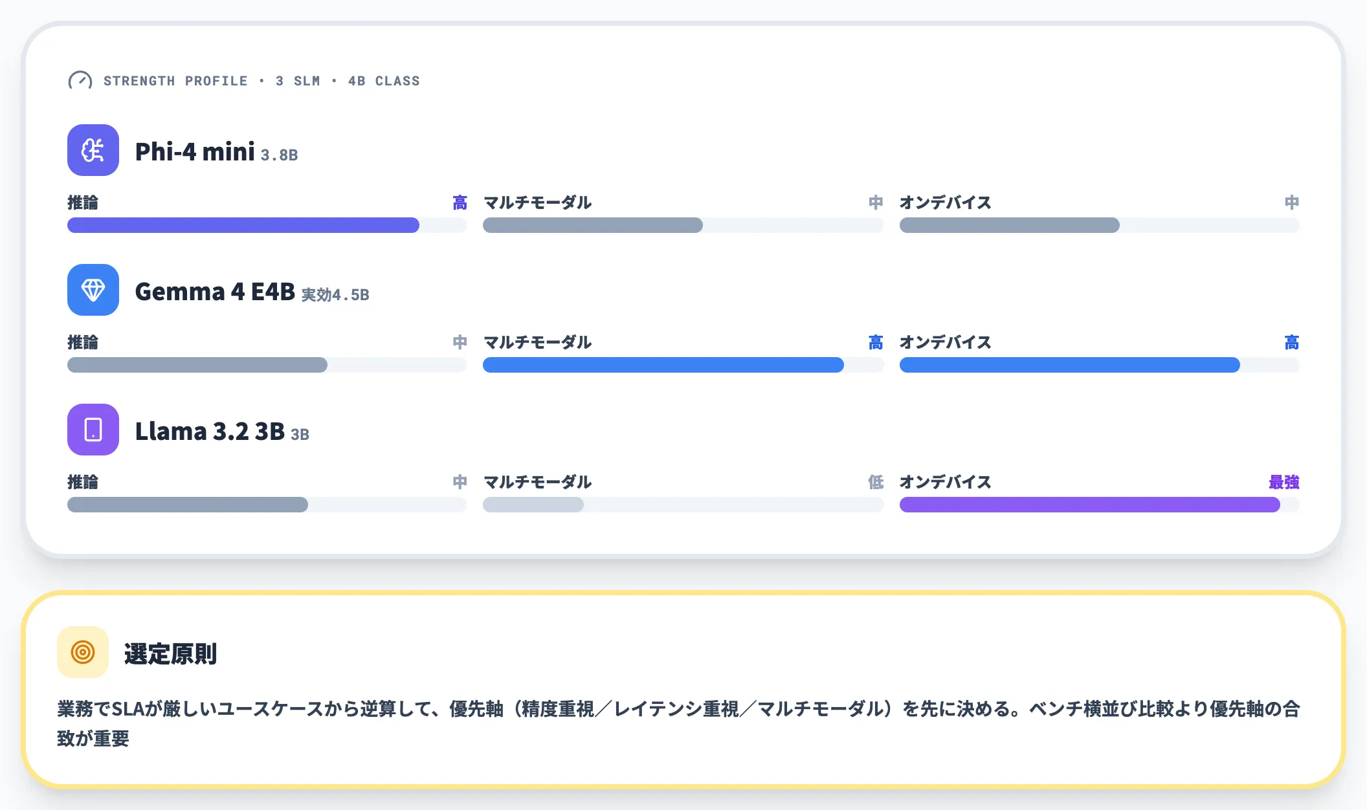The image size is (1367, 810).
Task: Click the 高 rating for Gemma オンデバイス
Action: tap(1291, 342)
